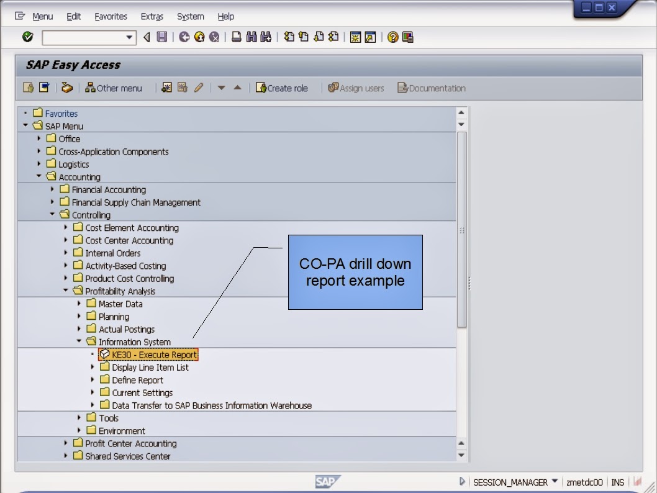Expand the Financial Accounting node

pos(52,189)
